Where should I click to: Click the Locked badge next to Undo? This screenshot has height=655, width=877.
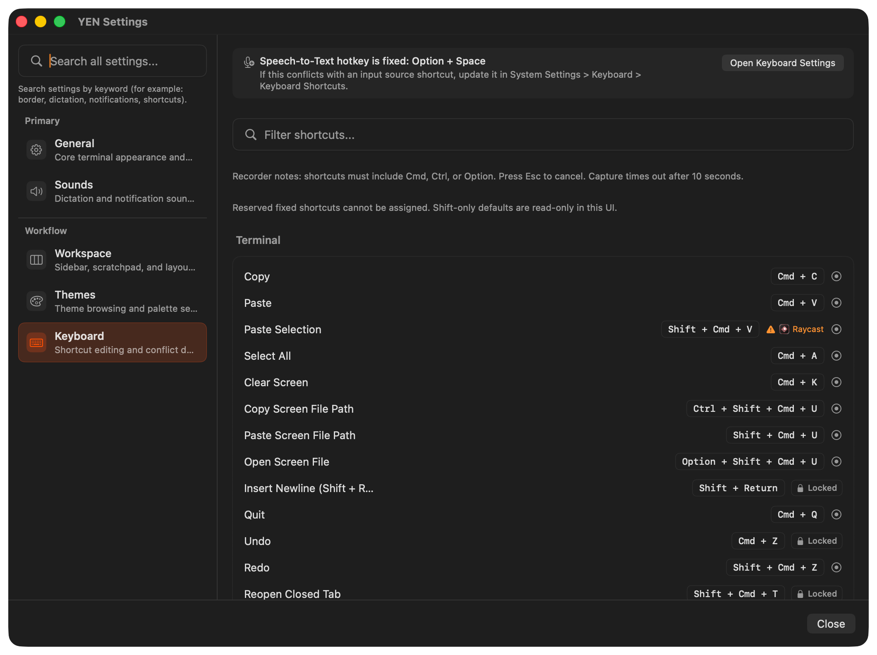817,541
